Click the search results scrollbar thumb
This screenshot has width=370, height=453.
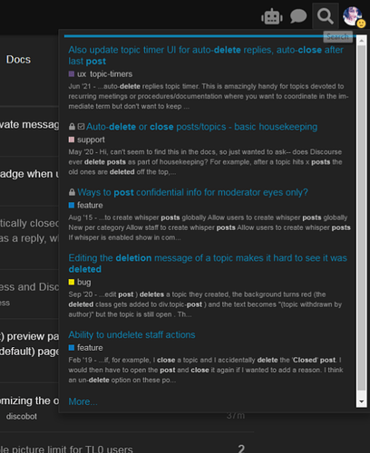[361, 218]
